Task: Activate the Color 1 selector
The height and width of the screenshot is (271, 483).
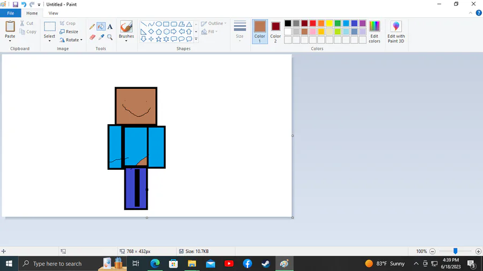Action: pos(260,32)
